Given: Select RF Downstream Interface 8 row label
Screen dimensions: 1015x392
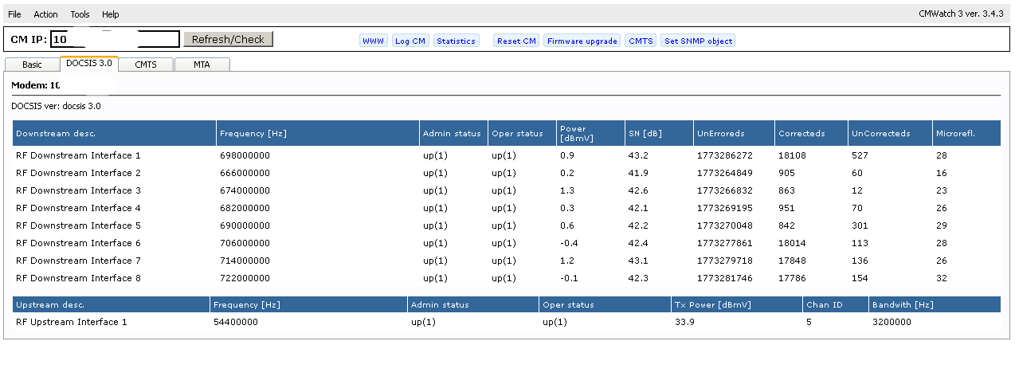Looking at the screenshot, I should pos(78,278).
